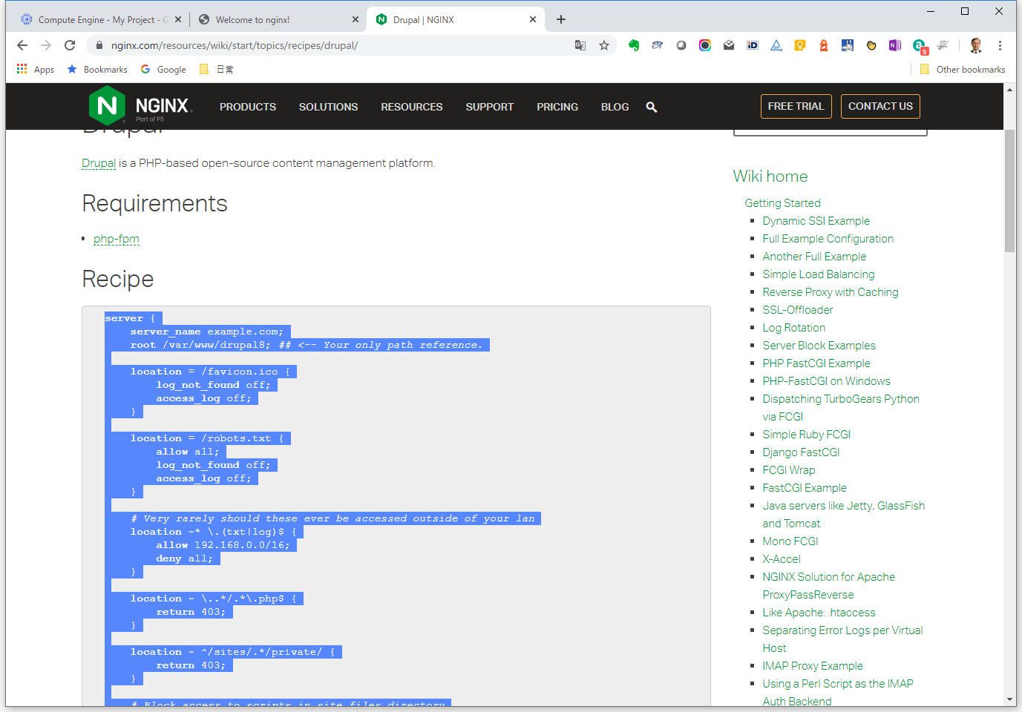1022x712 pixels.
Task: Open Server Block Examples link
Action: (819, 346)
